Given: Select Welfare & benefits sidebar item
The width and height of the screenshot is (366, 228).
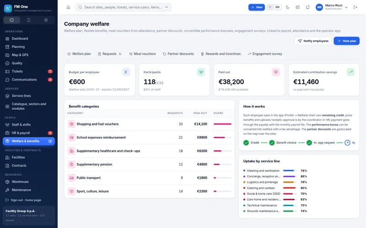Looking at the screenshot, I should 29,141.
